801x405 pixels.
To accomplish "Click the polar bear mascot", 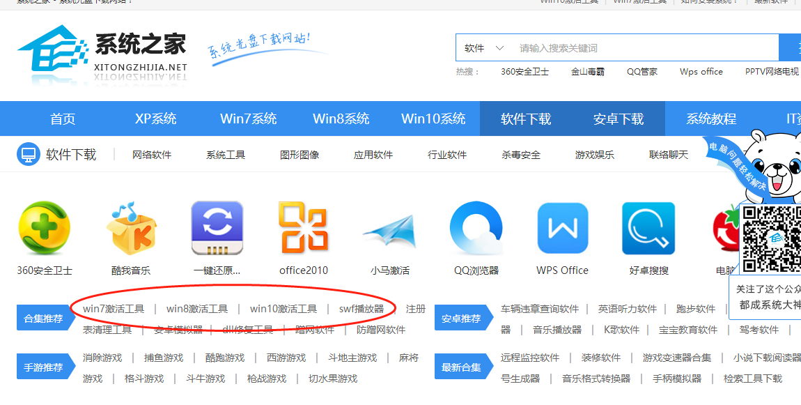I will [772, 166].
